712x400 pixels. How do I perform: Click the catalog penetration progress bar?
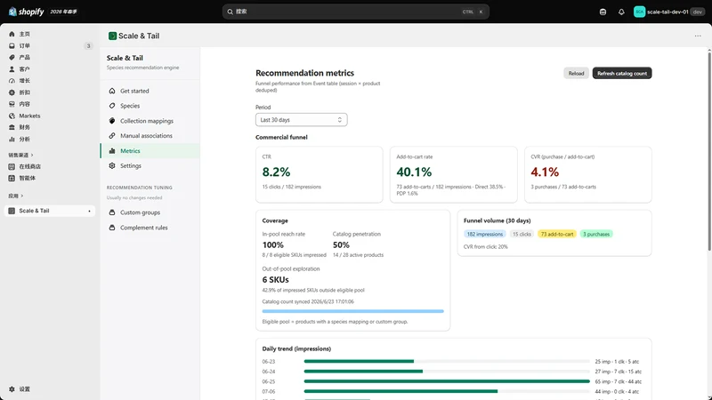352,311
